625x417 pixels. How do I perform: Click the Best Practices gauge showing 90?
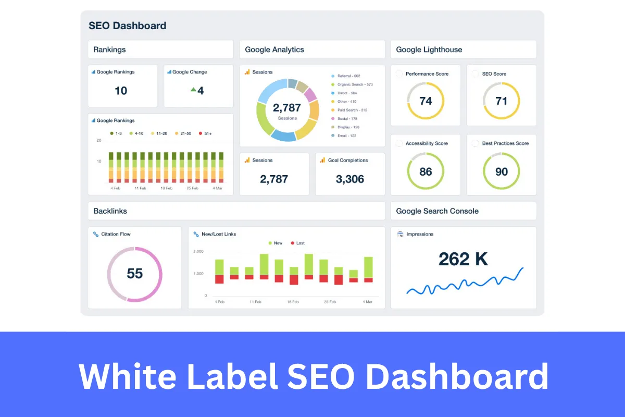pyautogui.click(x=501, y=171)
